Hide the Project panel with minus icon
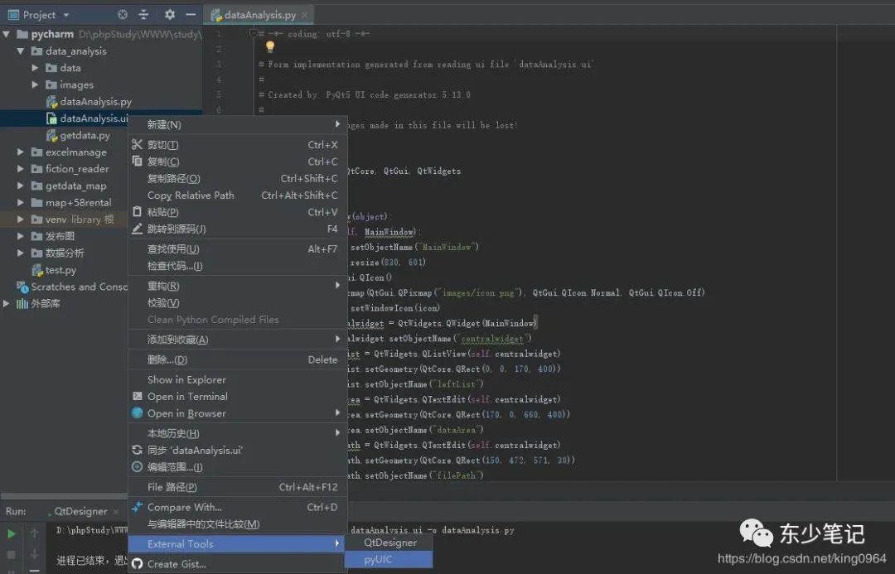 tap(191, 15)
